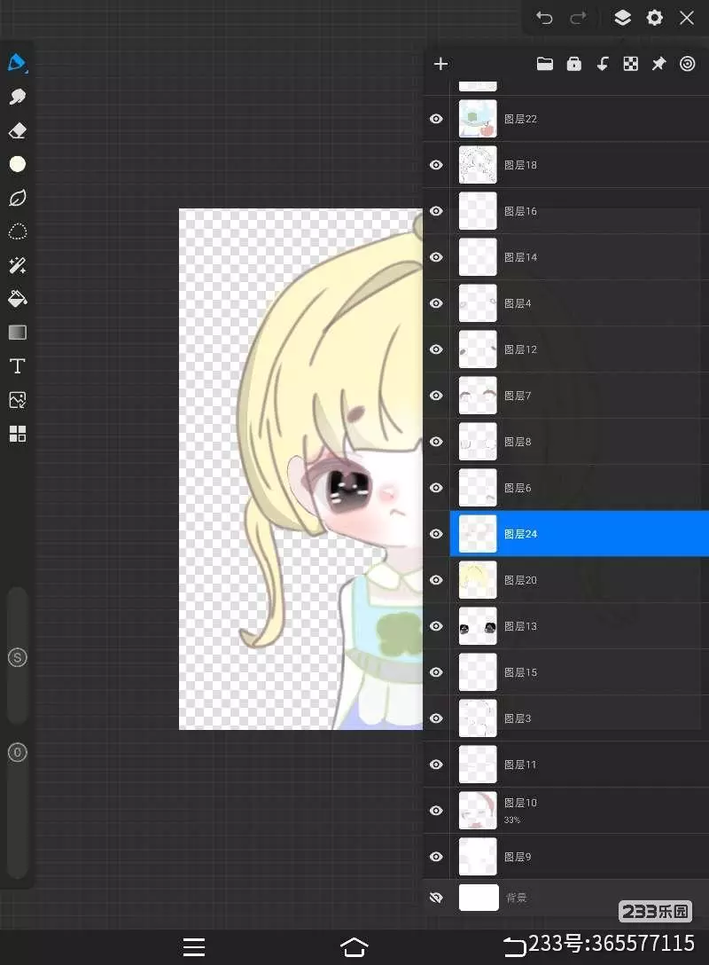Toggle visibility of layer 图层20

point(436,580)
